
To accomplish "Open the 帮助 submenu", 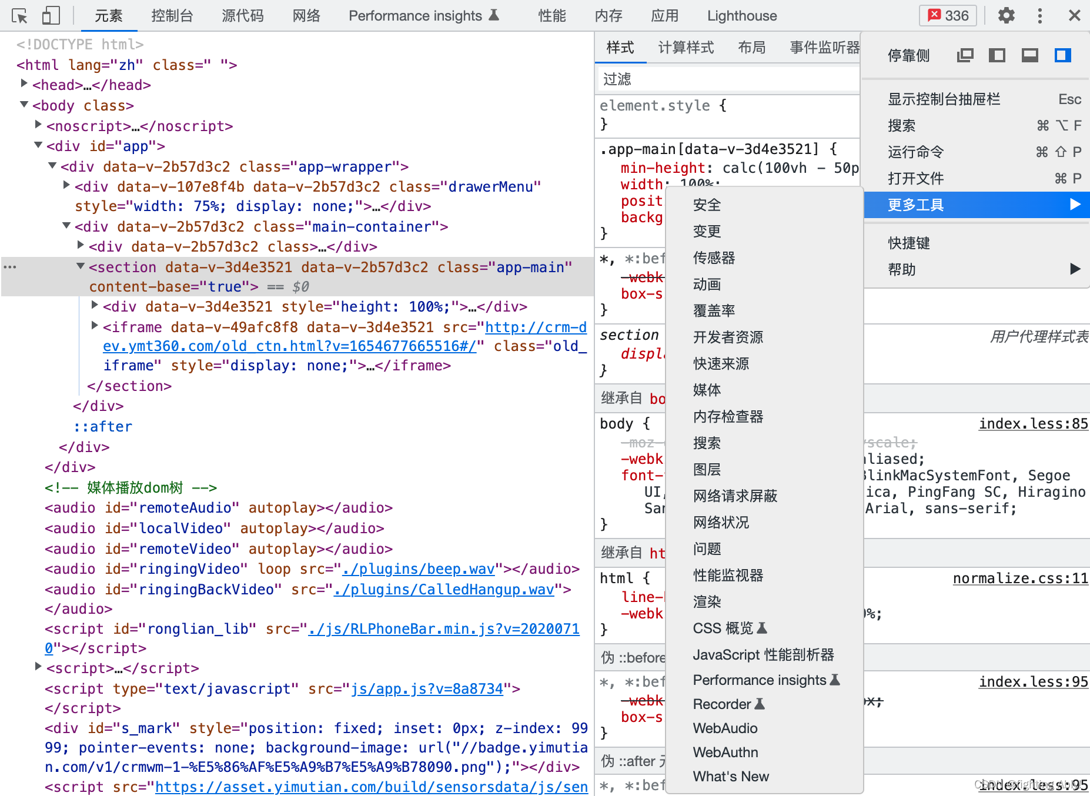I will (976, 270).
